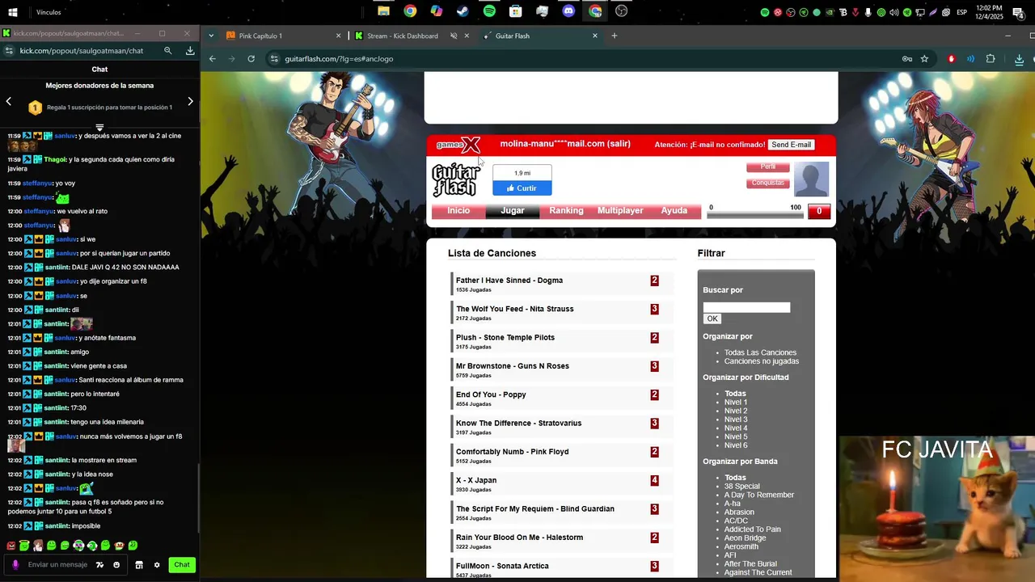The image size is (1035, 582).
Task: Open the tab search chevron
Action: click(x=211, y=36)
